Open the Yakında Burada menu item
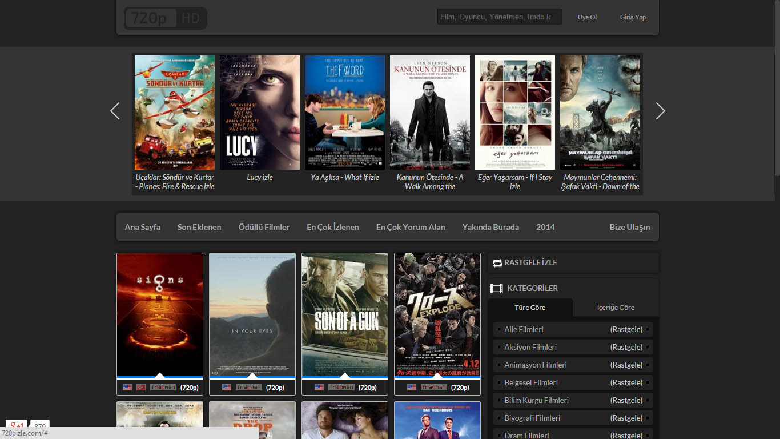The height and width of the screenshot is (439, 780). [490, 227]
